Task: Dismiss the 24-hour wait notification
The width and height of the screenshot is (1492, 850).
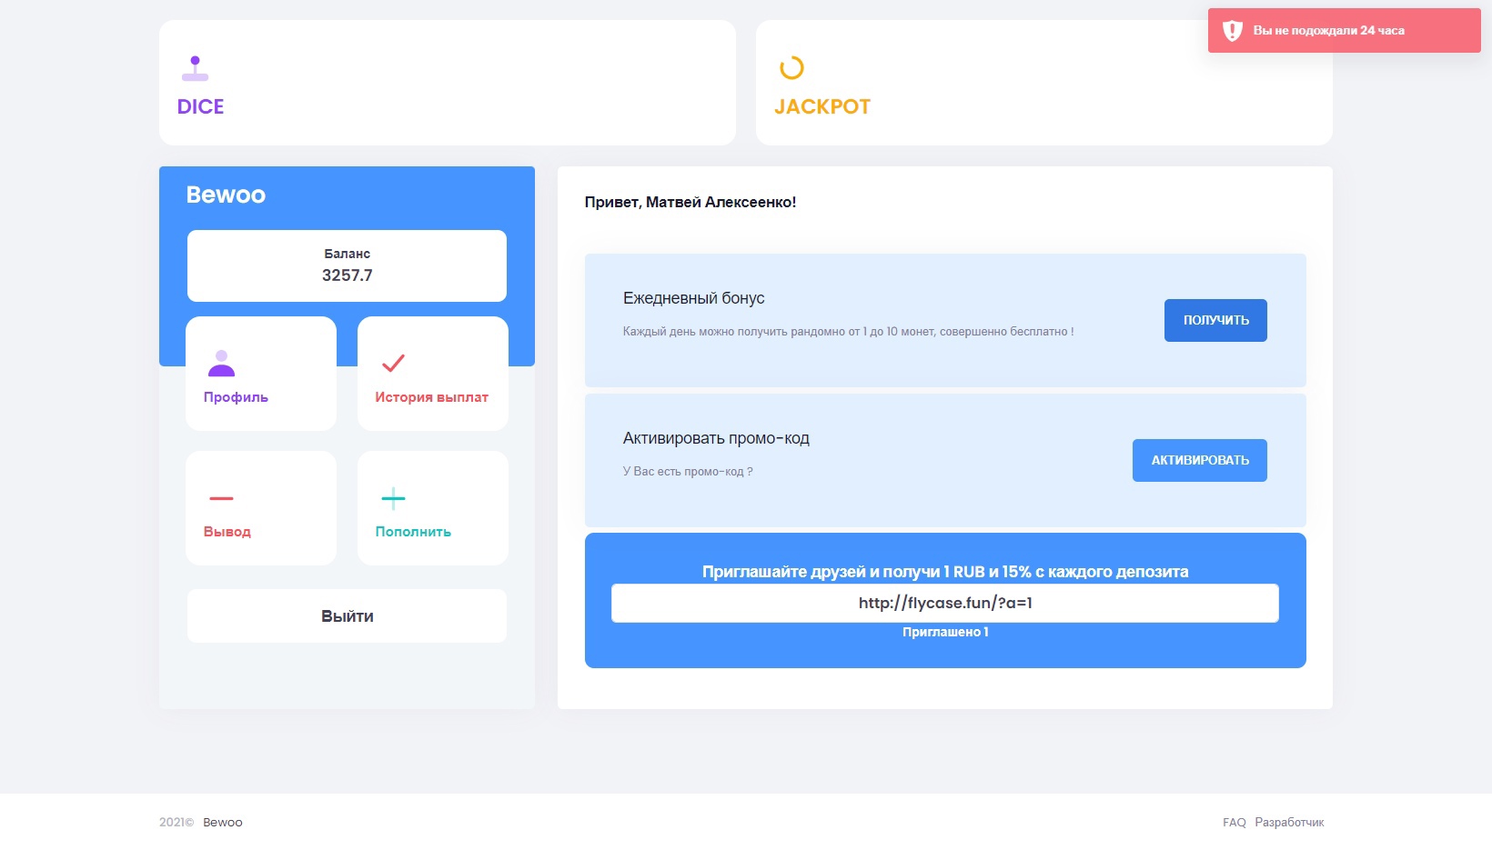Action: [x=1344, y=31]
